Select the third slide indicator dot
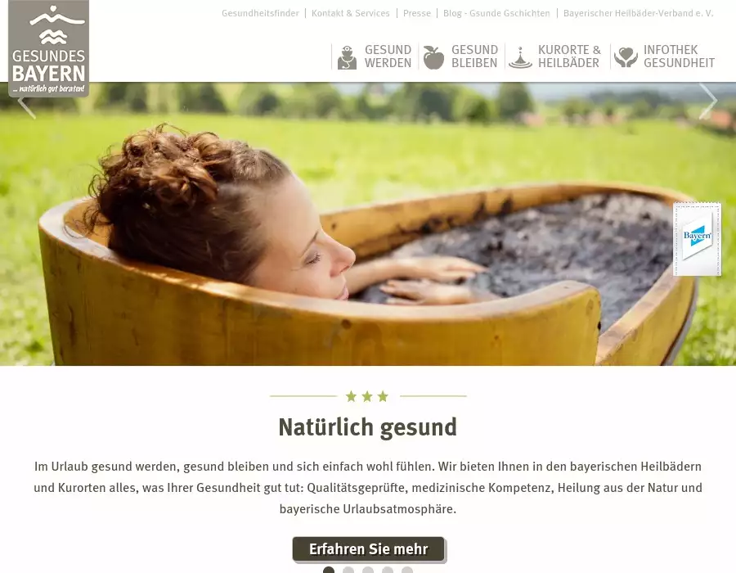 pyautogui.click(x=368, y=570)
